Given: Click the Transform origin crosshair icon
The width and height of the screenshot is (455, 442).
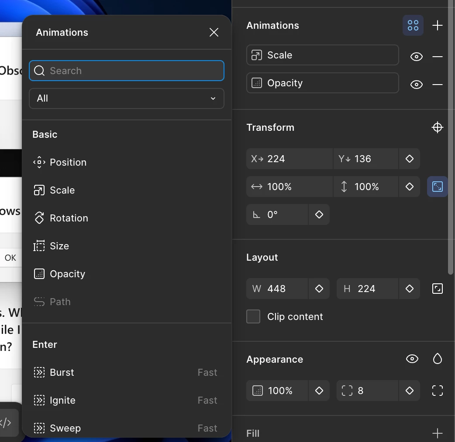Looking at the screenshot, I should [x=437, y=127].
